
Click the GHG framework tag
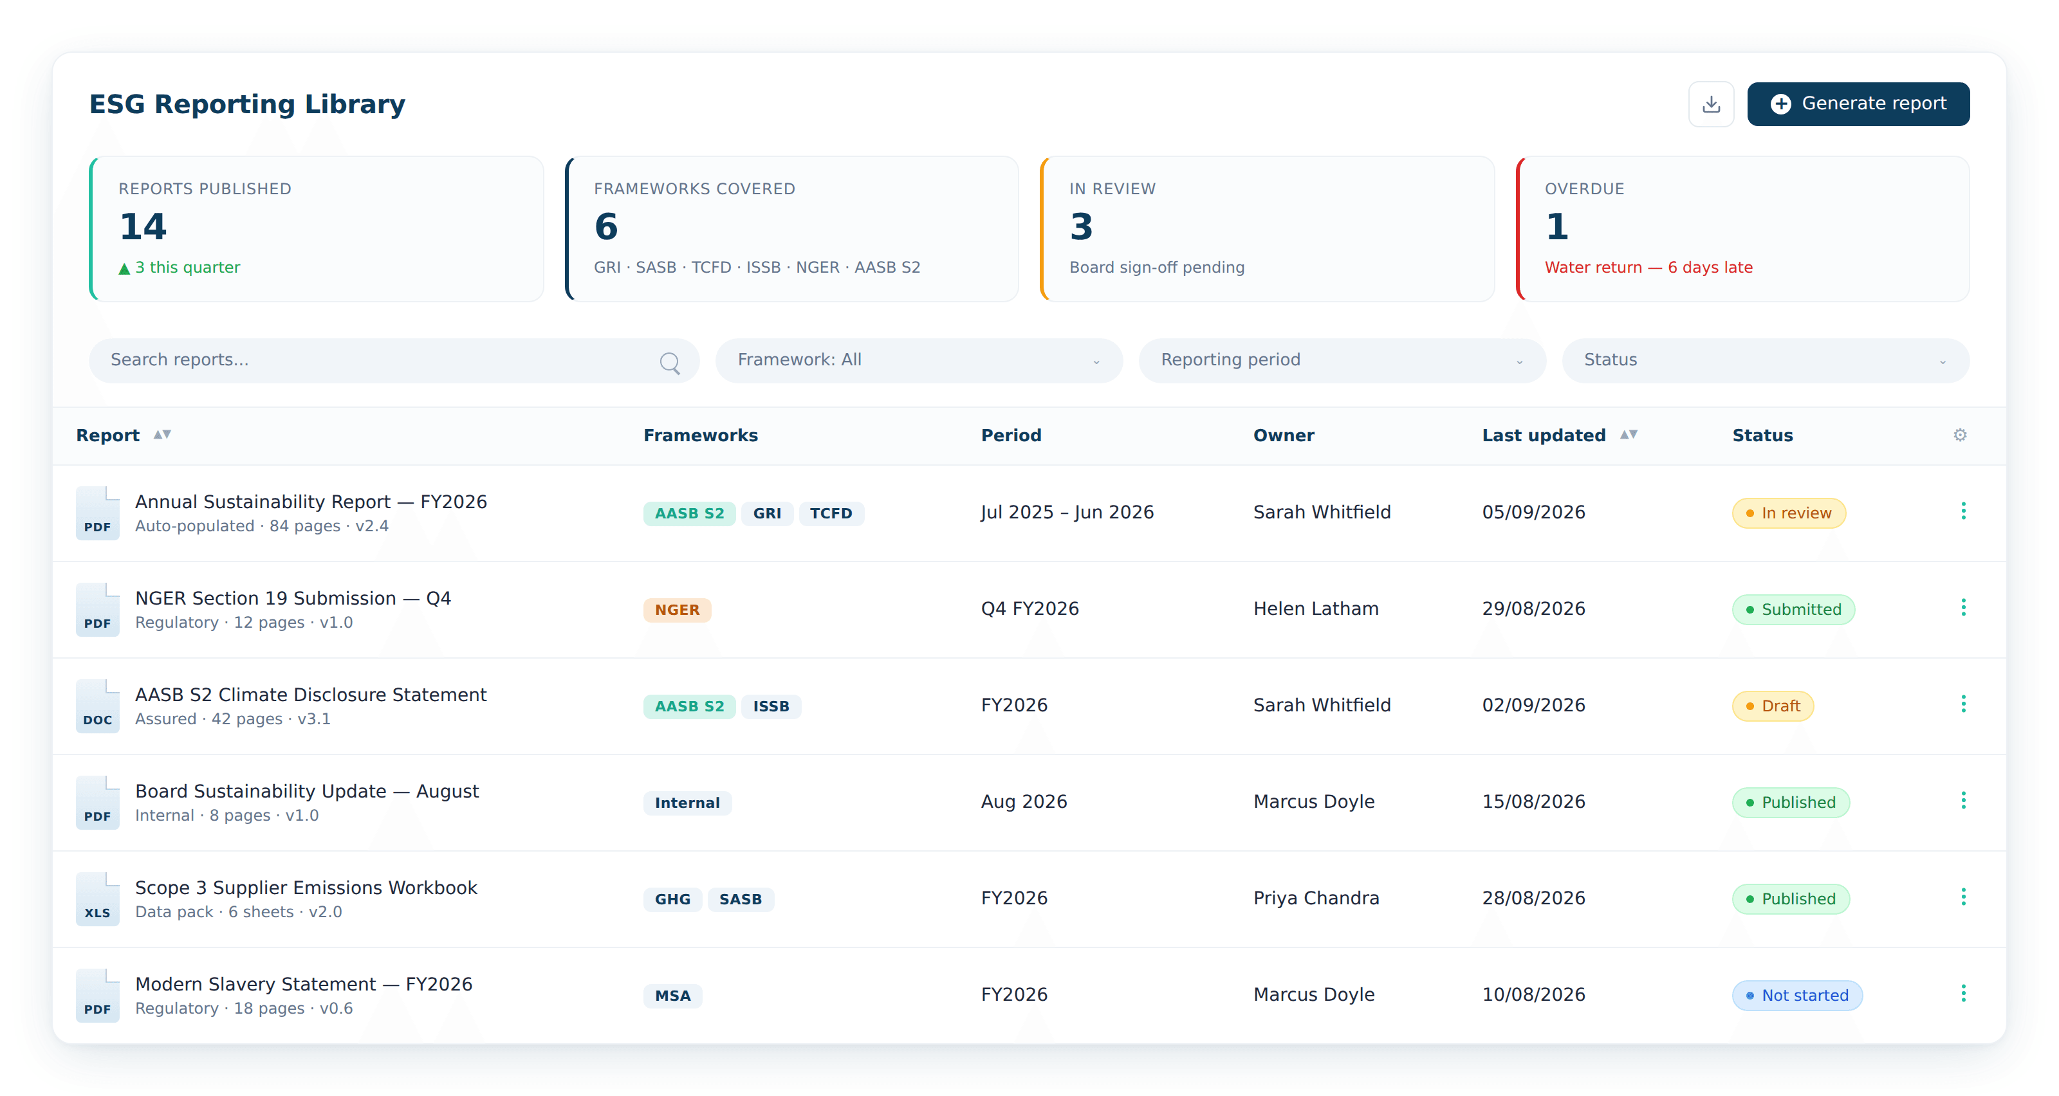click(x=673, y=899)
